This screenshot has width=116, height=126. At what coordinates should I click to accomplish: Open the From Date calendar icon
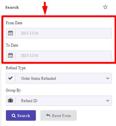point(11,33)
